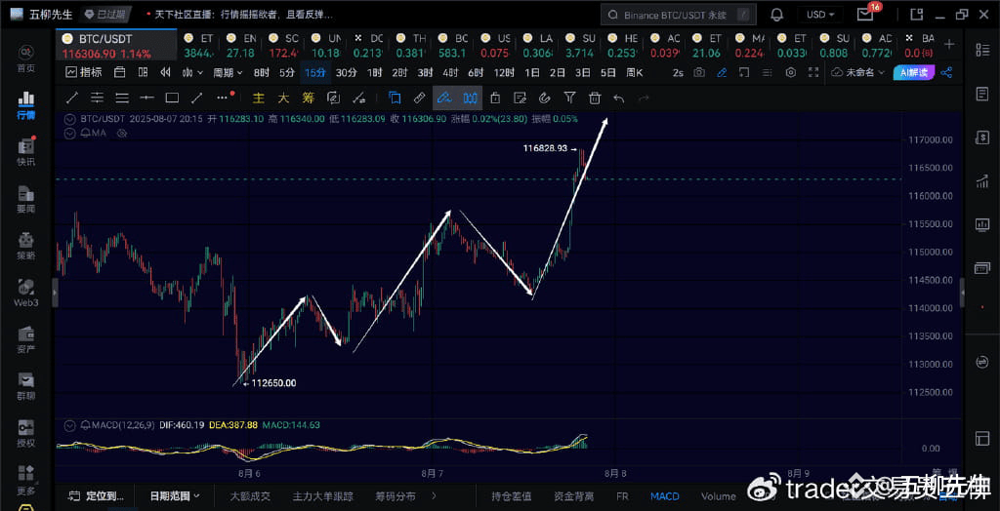
Task: Open the 未命名 layout dropdown
Action: click(858, 72)
